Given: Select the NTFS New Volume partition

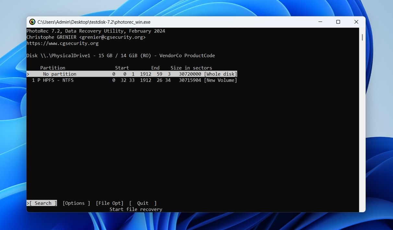Looking at the screenshot, I should (130, 80).
